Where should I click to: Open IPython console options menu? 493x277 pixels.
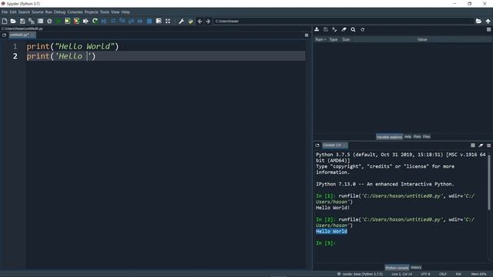pos(488,145)
